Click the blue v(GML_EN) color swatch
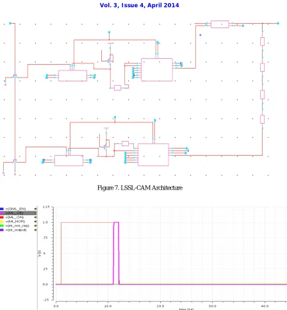287x310 pixels. point(2,209)
